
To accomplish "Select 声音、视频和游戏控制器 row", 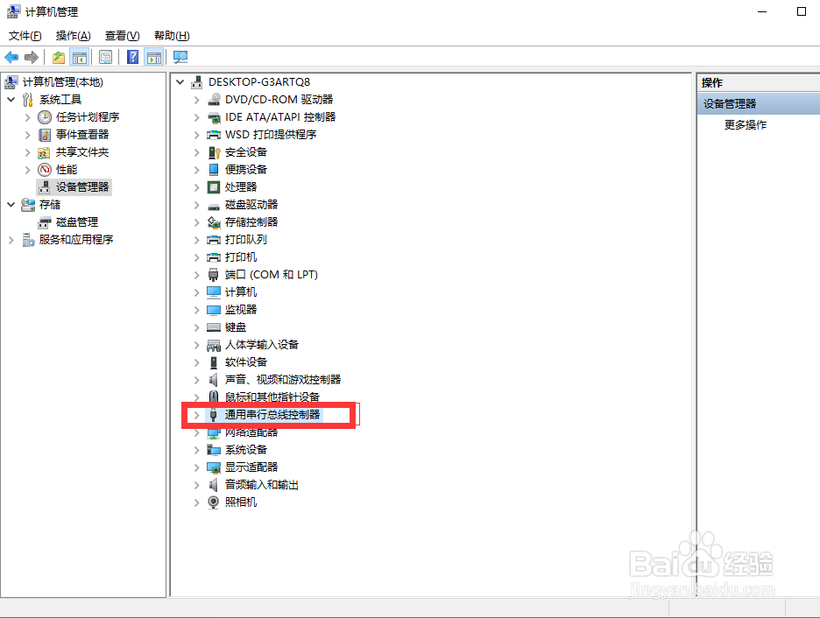I will 282,380.
